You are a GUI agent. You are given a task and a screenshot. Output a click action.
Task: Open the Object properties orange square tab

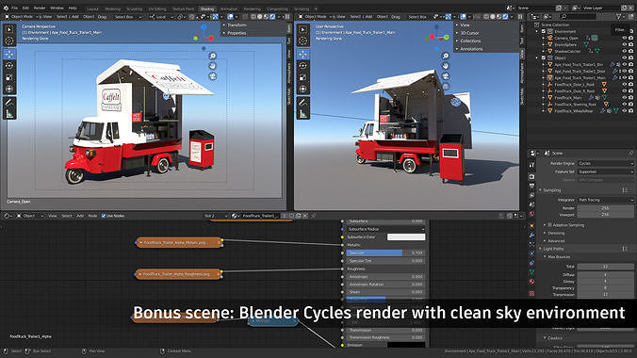(x=531, y=225)
